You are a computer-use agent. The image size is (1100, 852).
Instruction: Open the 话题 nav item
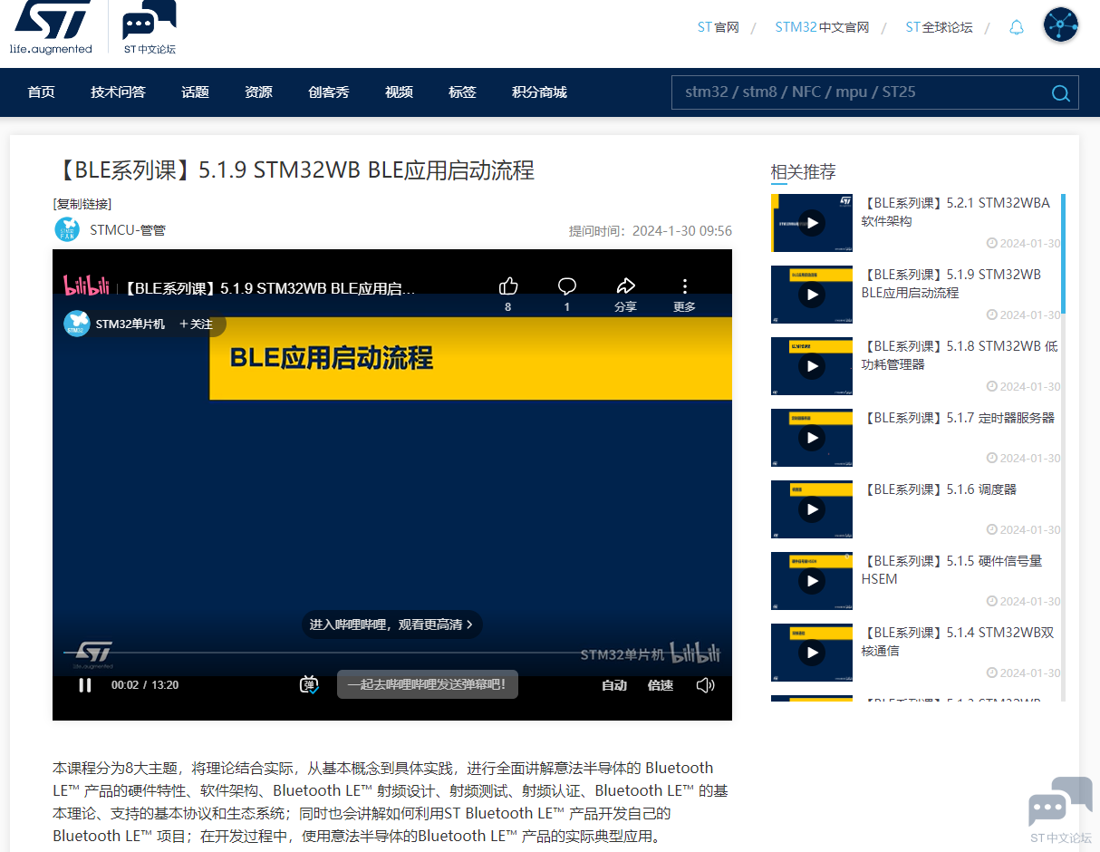pyautogui.click(x=195, y=92)
